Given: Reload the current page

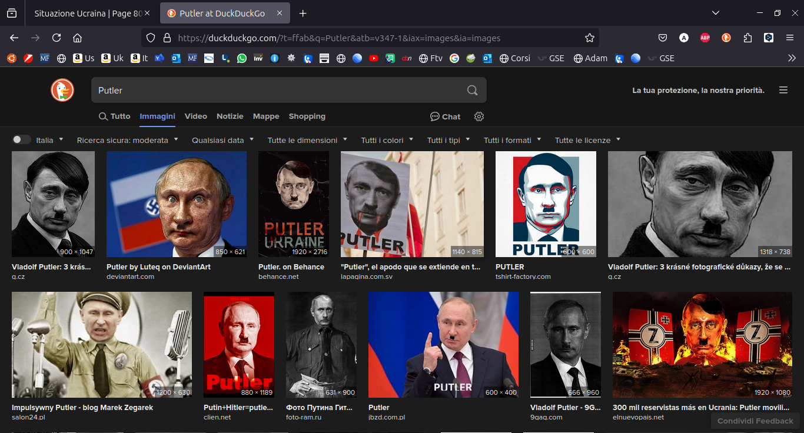Looking at the screenshot, I should coord(57,38).
